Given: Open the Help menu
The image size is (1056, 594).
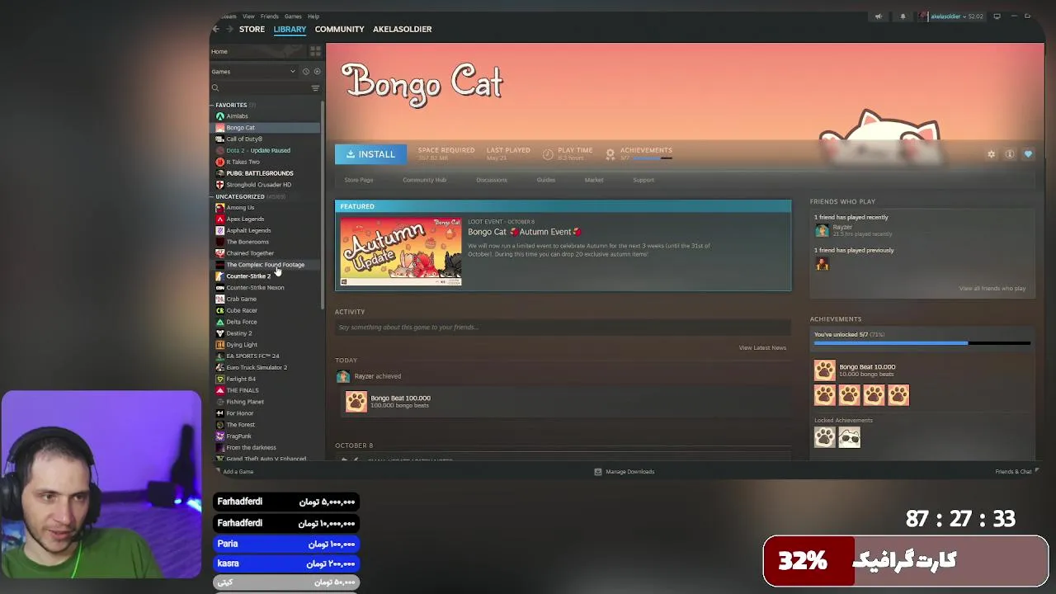Looking at the screenshot, I should [x=313, y=16].
